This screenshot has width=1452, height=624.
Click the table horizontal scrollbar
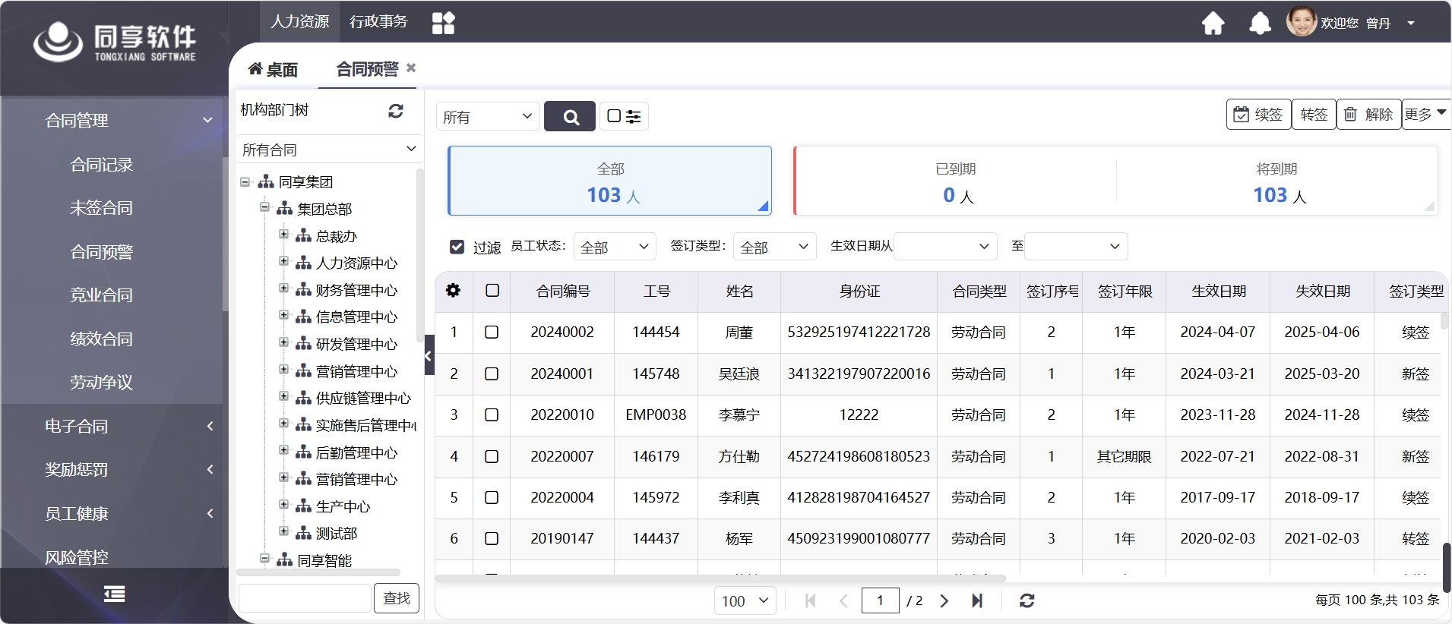pyautogui.click(x=720, y=578)
